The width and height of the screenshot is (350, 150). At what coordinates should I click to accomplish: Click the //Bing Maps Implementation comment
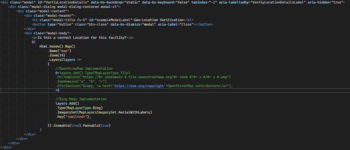pyautogui.click(x=81, y=99)
